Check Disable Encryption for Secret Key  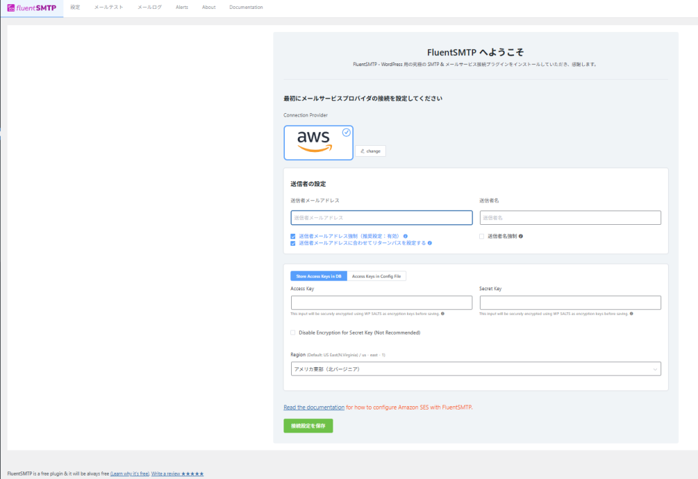point(293,333)
